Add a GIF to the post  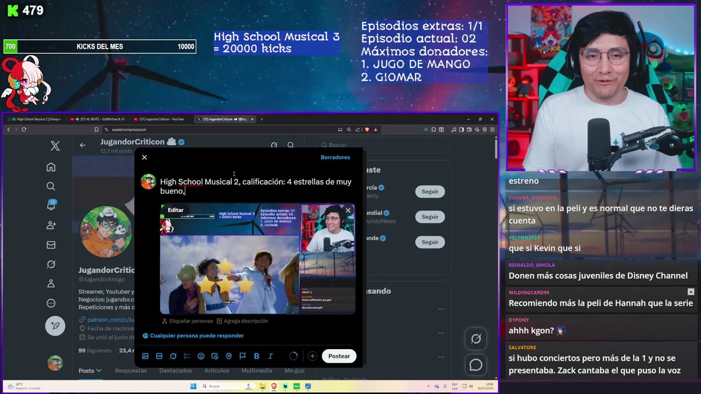(x=159, y=356)
